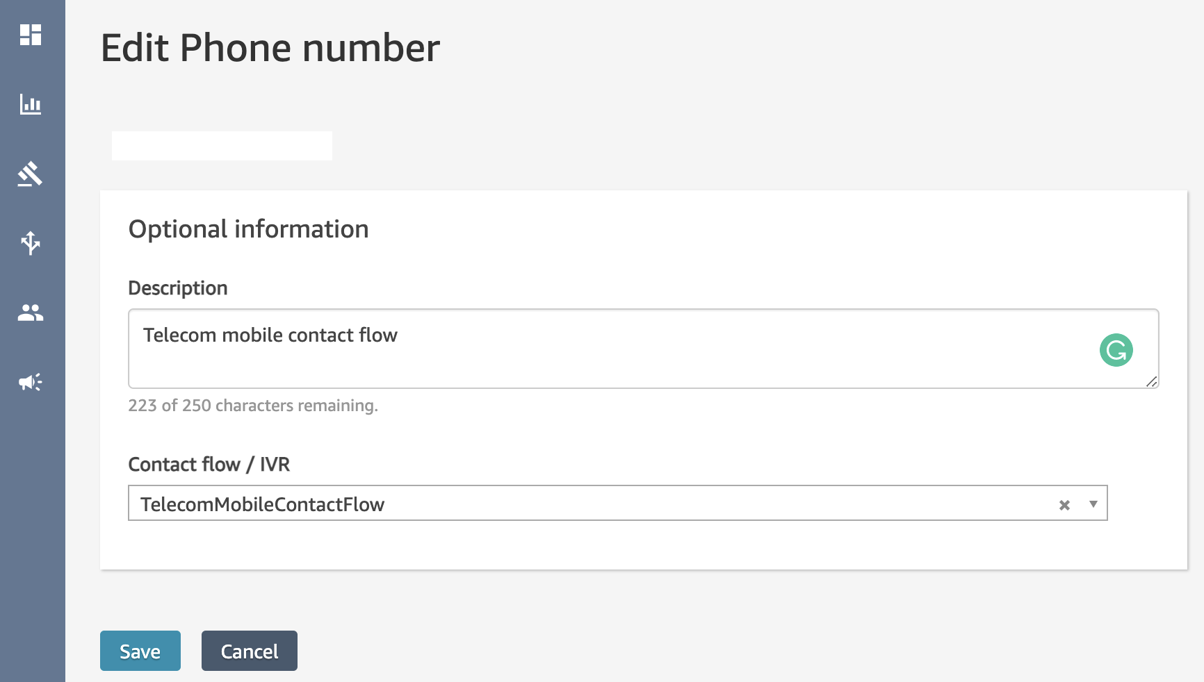Expand the Contact flow dropdown arrow
The width and height of the screenshot is (1204, 682).
1093,504
